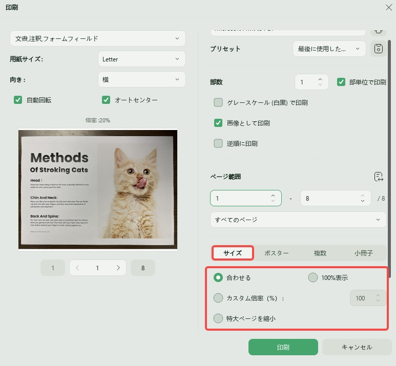Decrease end page 8 with down arrow
Image resolution: width=396 pixels, height=366 pixels.
coord(362,201)
